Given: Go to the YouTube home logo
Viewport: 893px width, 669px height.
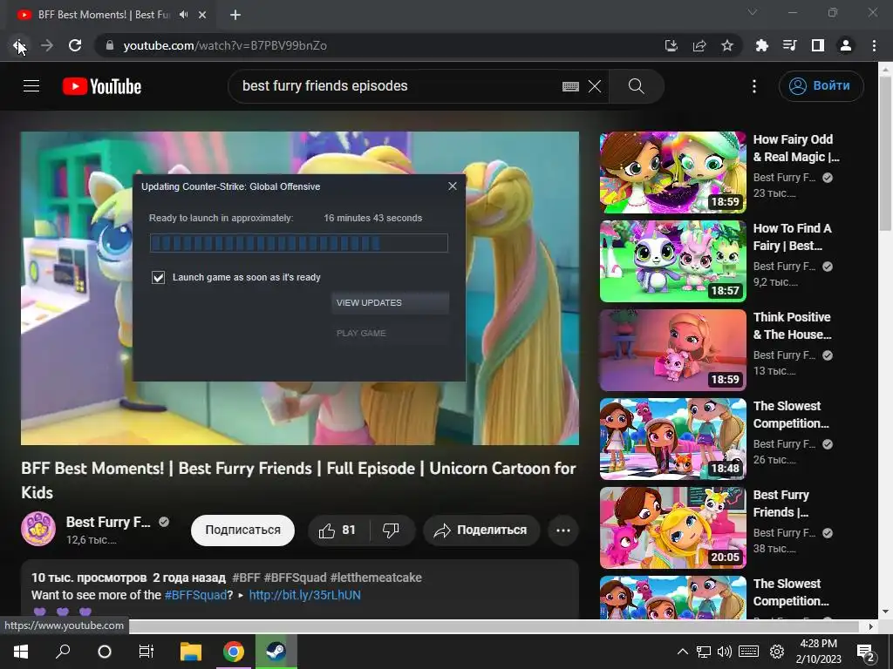Looking at the screenshot, I should click(102, 86).
